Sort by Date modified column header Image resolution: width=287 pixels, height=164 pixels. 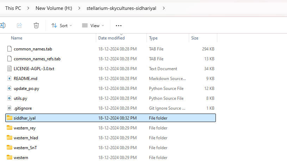click(111, 38)
